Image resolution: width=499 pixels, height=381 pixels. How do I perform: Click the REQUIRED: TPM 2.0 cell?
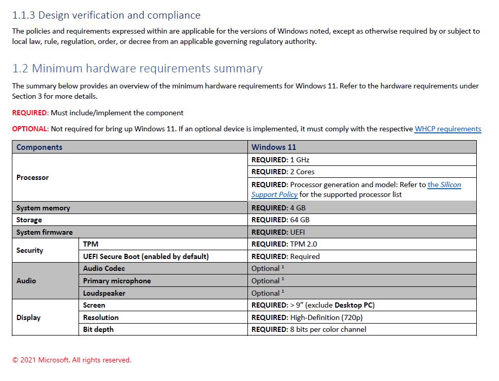click(x=362, y=244)
